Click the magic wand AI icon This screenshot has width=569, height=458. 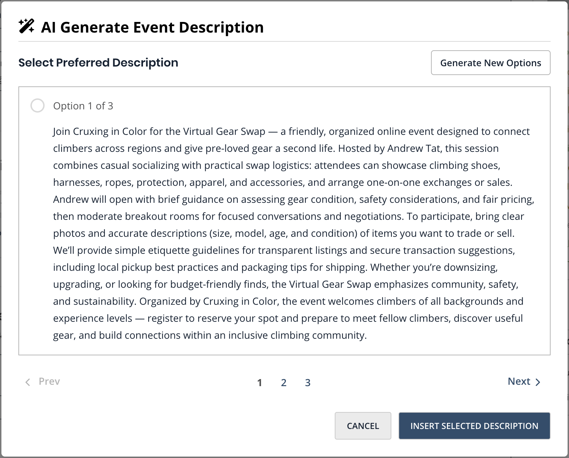point(27,26)
